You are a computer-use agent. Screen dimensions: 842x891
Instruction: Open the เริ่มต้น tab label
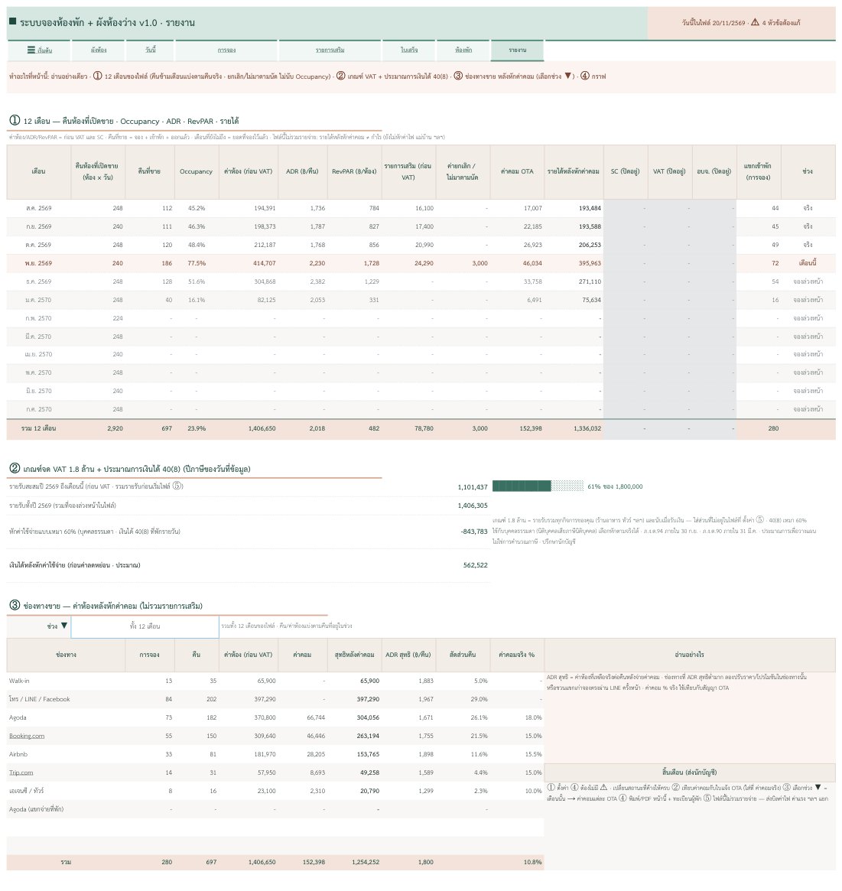pyautogui.click(x=45, y=50)
